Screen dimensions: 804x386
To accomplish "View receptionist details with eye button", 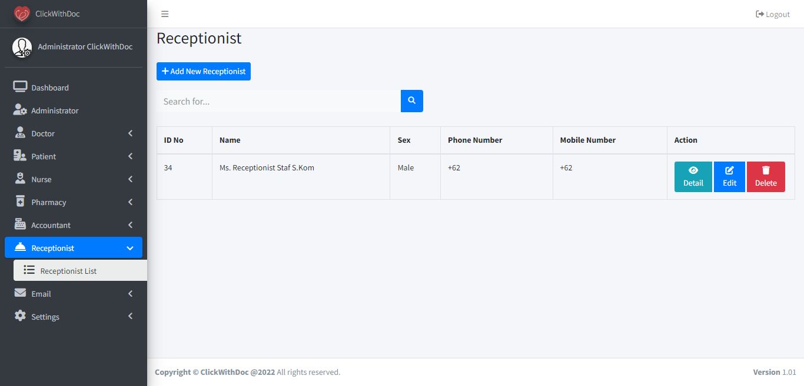I will [x=693, y=176].
